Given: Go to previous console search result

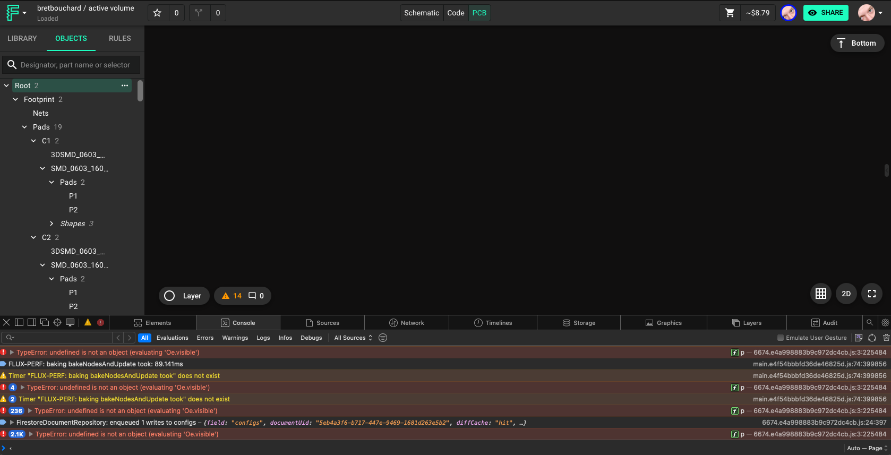Looking at the screenshot, I should (118, 338).
